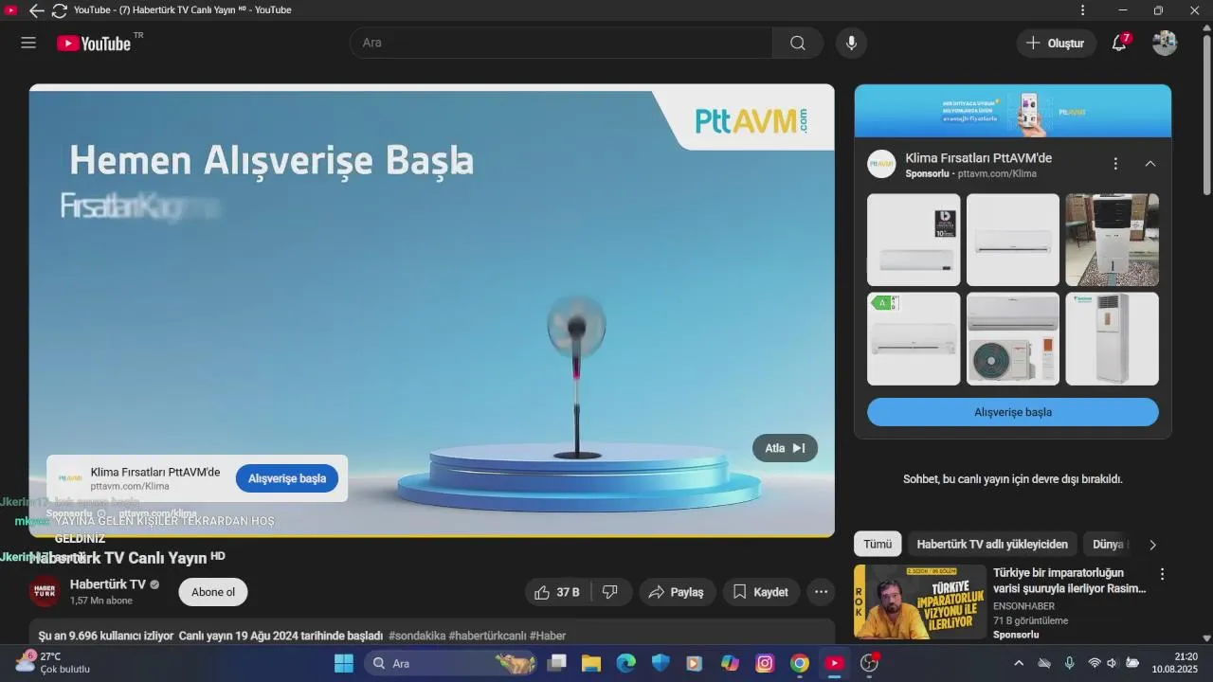This screenshot has width=1213, height=682.
Task: Click the search magnifier button
Action: coord(798,43)
